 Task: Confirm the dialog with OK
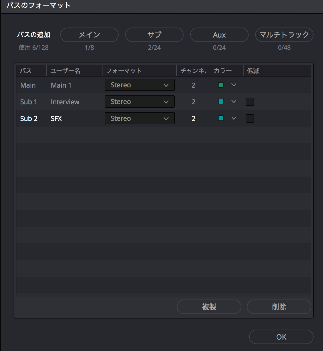(281, 337)
